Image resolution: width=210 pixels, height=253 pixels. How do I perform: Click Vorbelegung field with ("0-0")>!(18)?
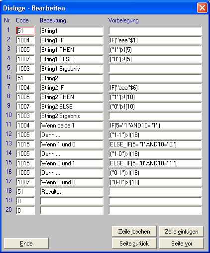pyautogui.click(x=155, y=182)
